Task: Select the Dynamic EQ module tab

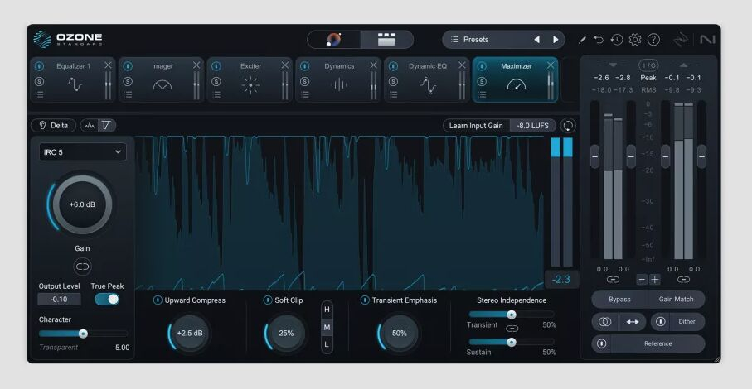Action: point(428,79)
